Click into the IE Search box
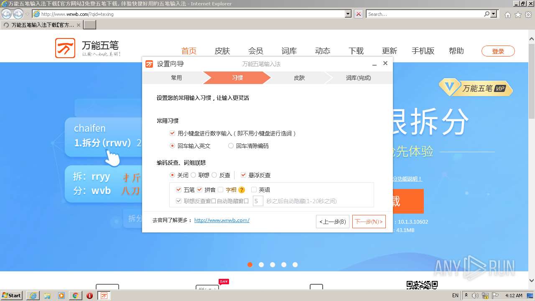535x301 pixels. point(425,14)
